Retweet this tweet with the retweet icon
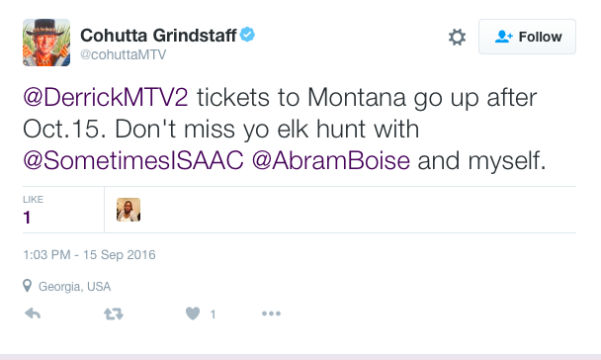This screenshot has height=360, width=601. (x=114, y=314)
